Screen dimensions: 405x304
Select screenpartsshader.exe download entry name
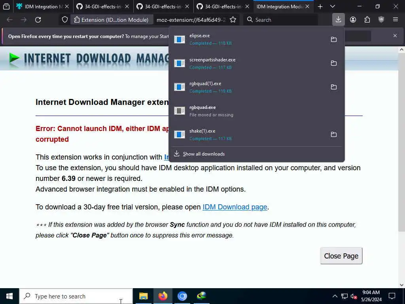click(x=212, y=60)
